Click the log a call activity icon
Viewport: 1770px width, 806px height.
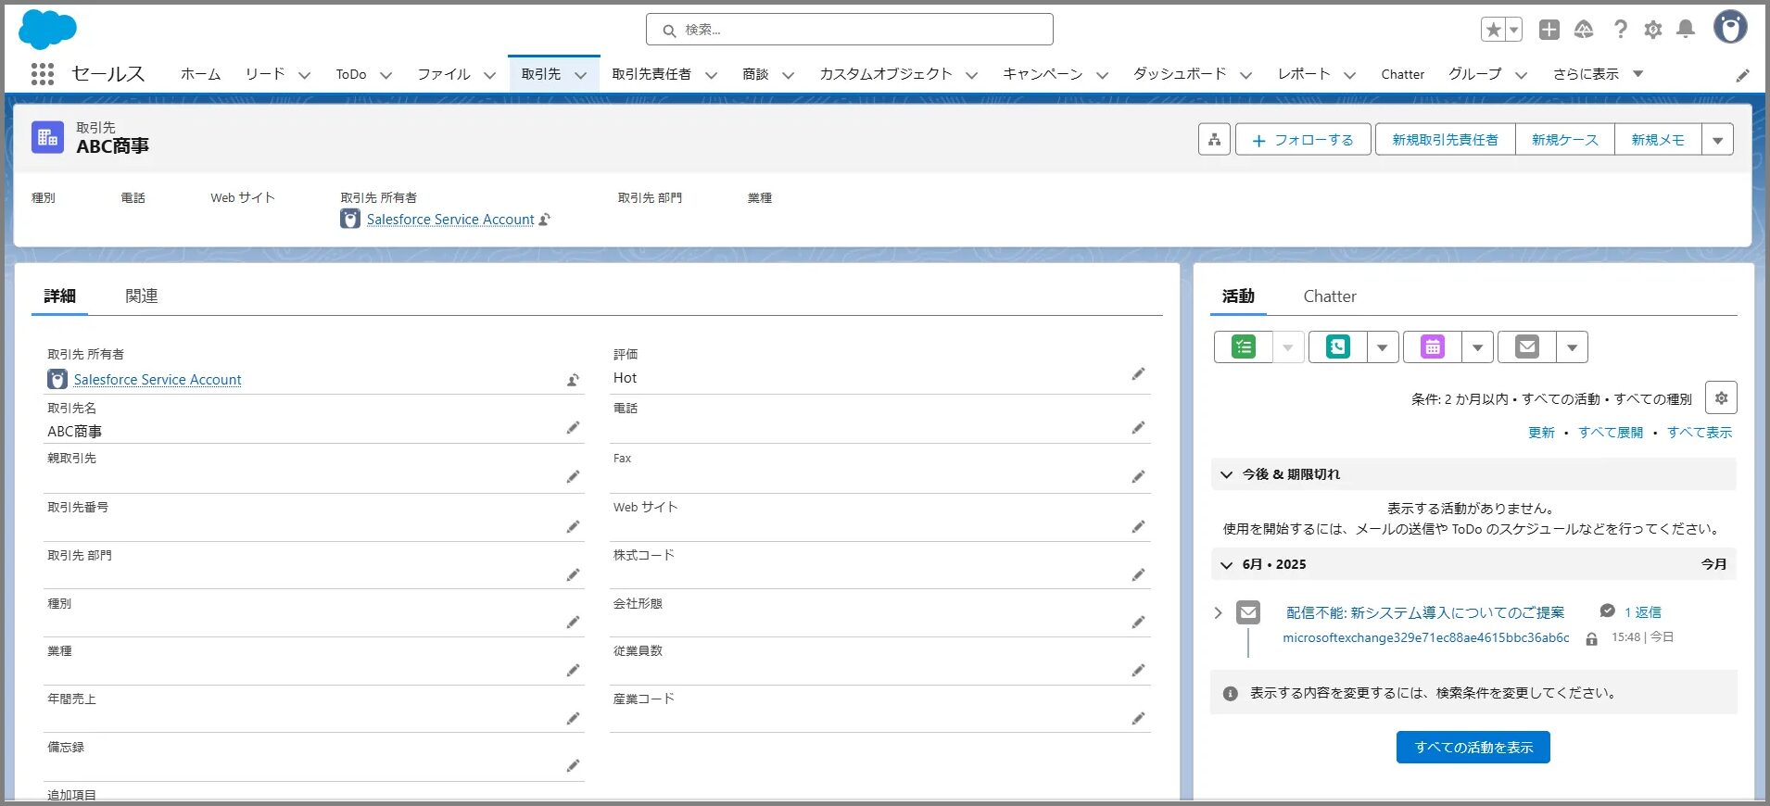(1338, 347)
